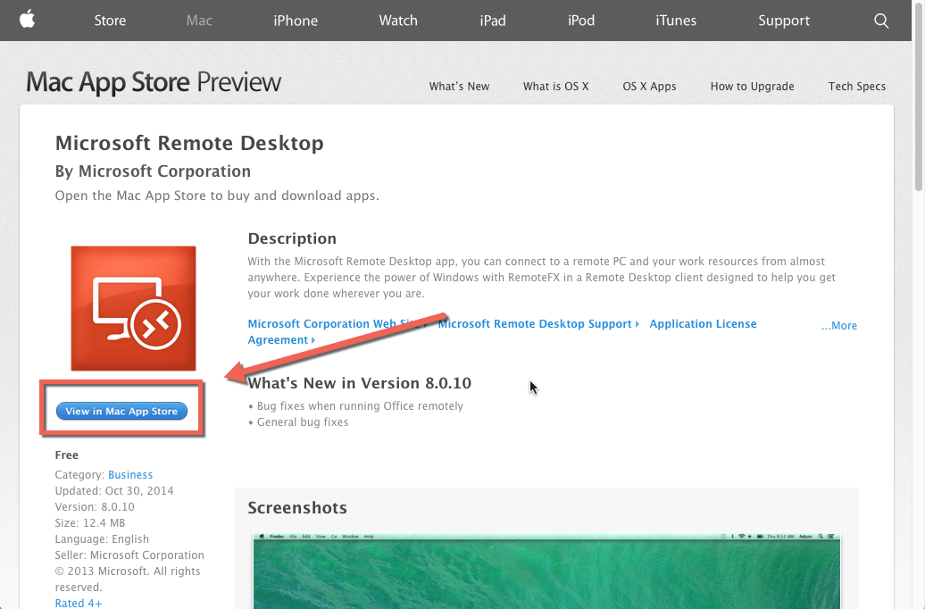Go to the iTunes section
This screenshot has height=609, width=925.
[x=676, y=21]
